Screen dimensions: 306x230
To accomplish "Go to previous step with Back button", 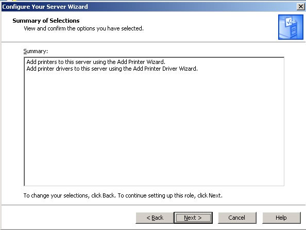I will 155,218.
